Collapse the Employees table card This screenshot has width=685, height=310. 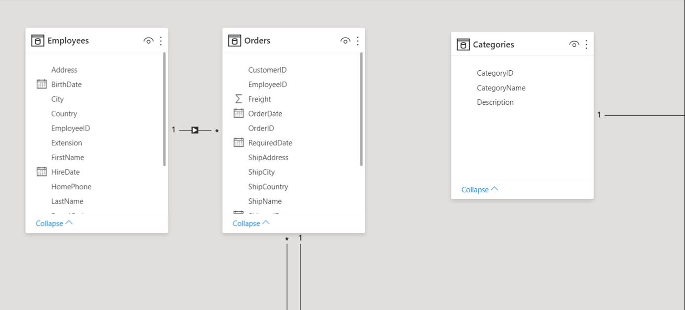[54, 223]
